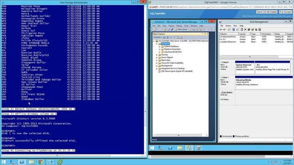Expand the AdventureWorks2014 database node

[x=159, y=52]
